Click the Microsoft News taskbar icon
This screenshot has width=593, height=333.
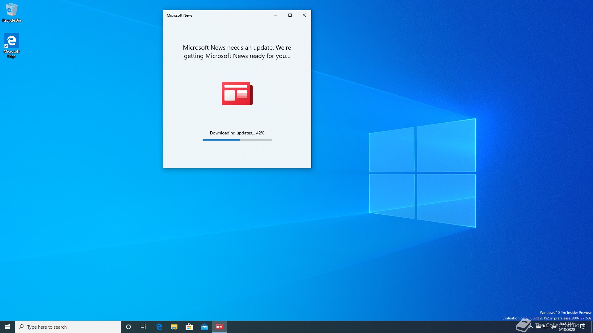[220, 327]
